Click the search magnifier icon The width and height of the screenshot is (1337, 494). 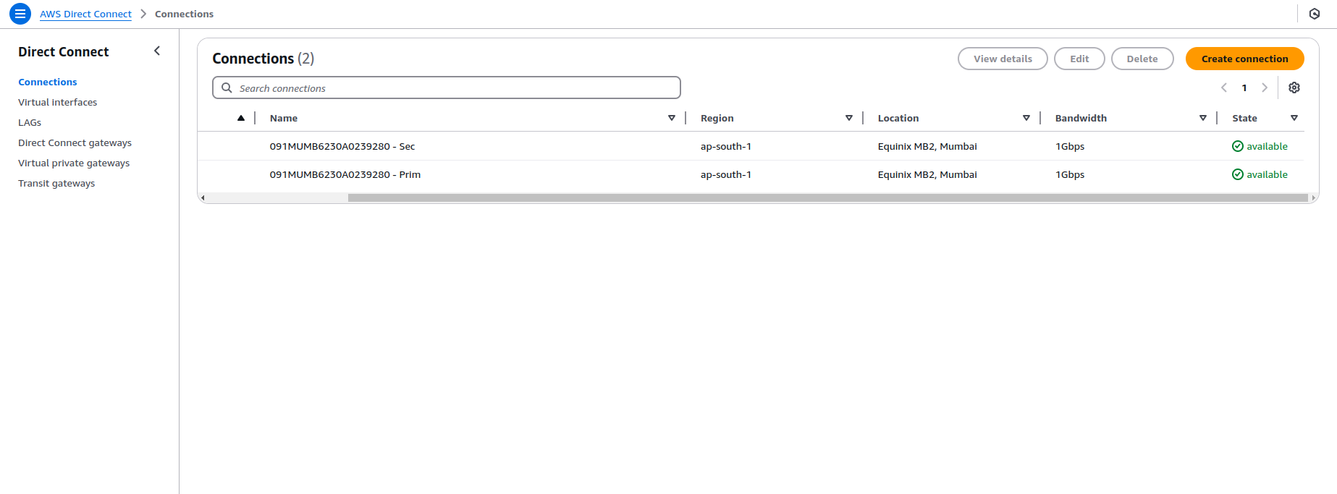[x=227, y=88]
